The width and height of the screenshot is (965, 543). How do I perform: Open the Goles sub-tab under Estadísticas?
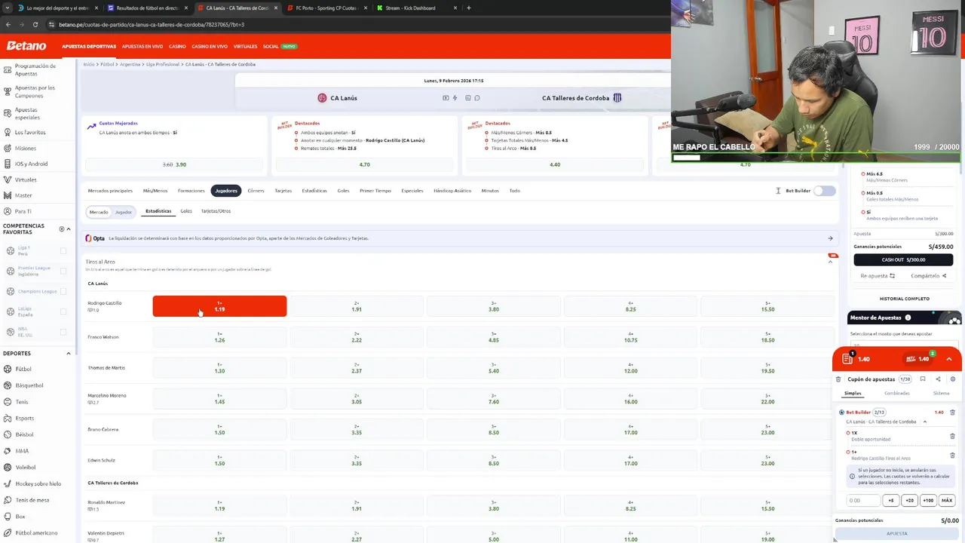pos(186,211)
